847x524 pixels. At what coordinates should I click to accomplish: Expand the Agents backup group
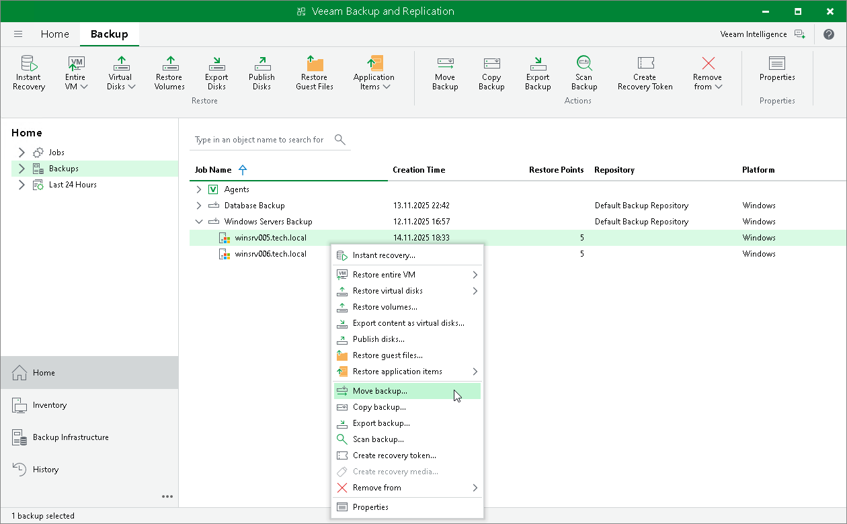[x=198, y=189]
